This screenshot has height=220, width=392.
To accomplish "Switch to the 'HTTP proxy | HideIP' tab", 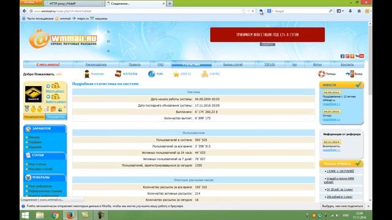I will pos(74,4).
